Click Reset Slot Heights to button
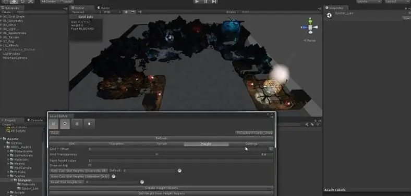411x196 pixels. 67,182
